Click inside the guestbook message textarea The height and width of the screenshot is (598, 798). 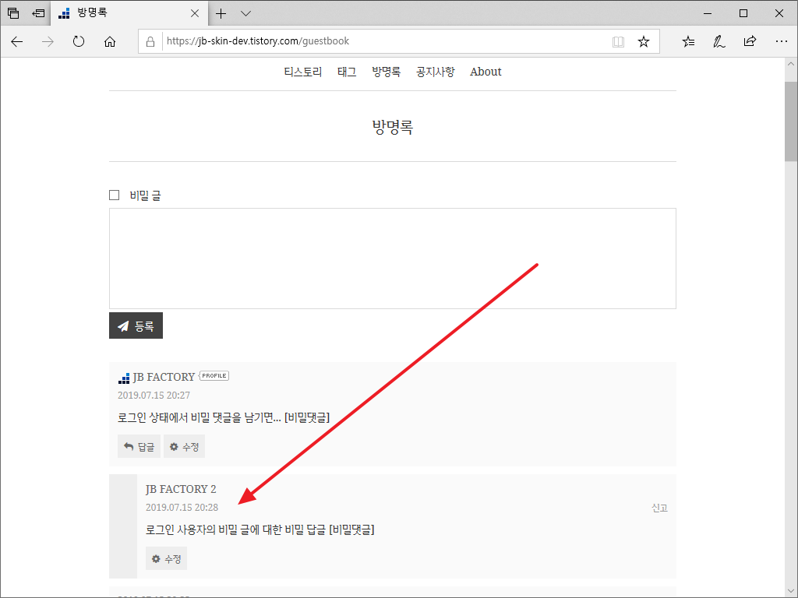point(393,259)
